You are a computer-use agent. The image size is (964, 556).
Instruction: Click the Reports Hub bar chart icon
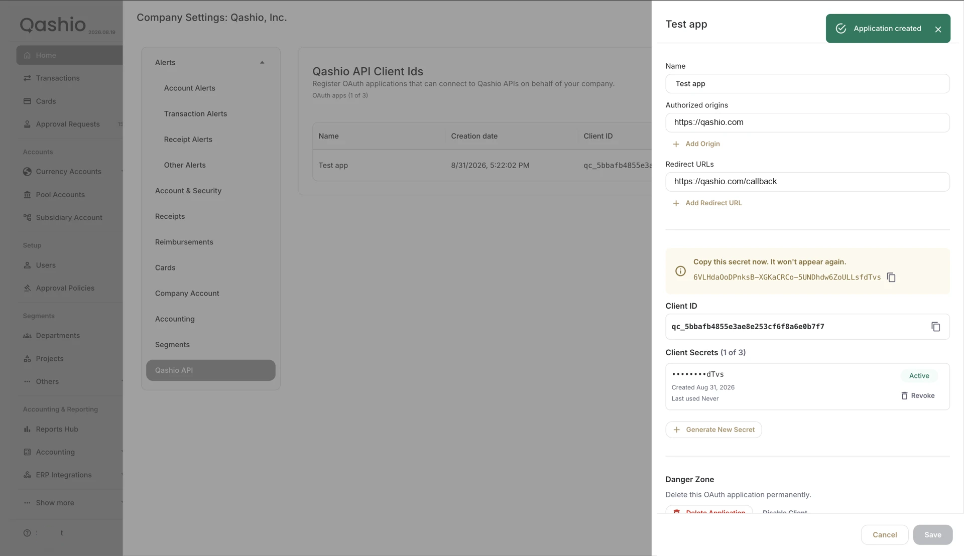pyautogui.click(x=27, y=429)
